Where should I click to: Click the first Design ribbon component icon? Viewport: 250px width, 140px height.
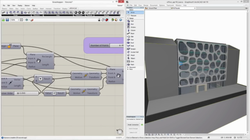(x=4, y=12)
